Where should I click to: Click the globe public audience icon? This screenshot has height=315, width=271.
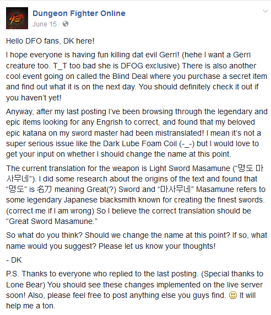66,24
